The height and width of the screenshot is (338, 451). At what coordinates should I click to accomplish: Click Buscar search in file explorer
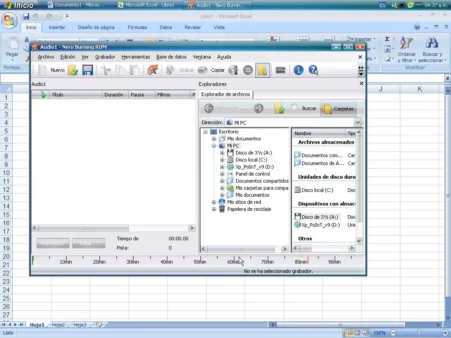[x=303, y=108]
